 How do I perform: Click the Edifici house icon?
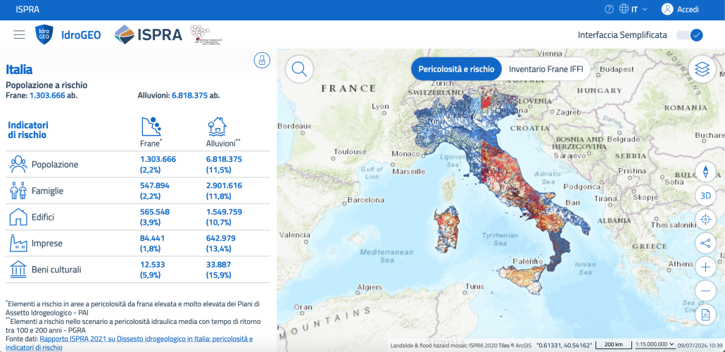point(18,217)
